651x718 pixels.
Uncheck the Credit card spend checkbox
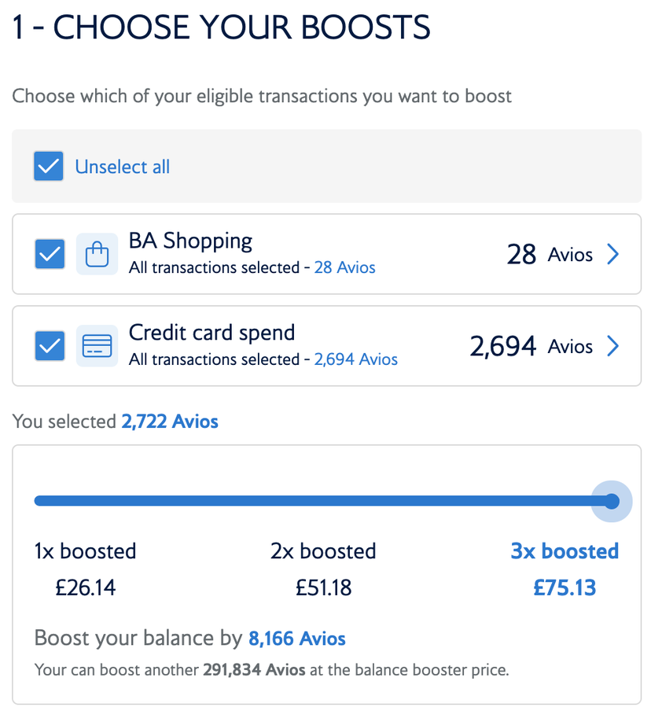(x=49, y=345)
